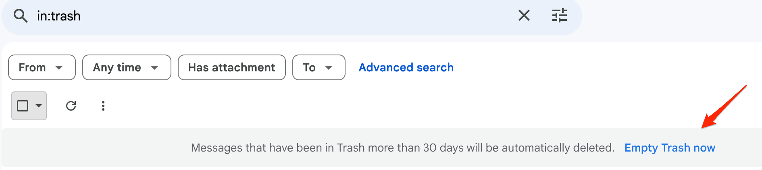Open the Advanced search link
Viewport: 762px width, 170px height.
pyautogui.click(x=406, y=67)
